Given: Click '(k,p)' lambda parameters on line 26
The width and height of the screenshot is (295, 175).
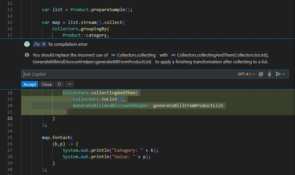Looking at the screenshot, I should click(x=59, y=144).
